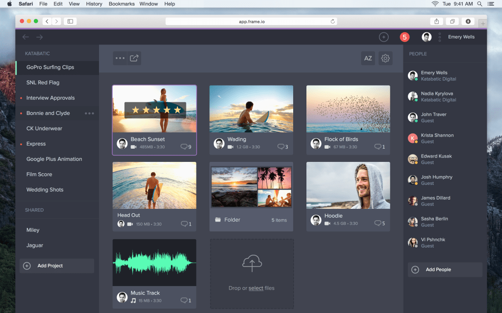Click the app.frame.io address bar
The height and width of the screenshot is (313, 502).
(251, 22)
